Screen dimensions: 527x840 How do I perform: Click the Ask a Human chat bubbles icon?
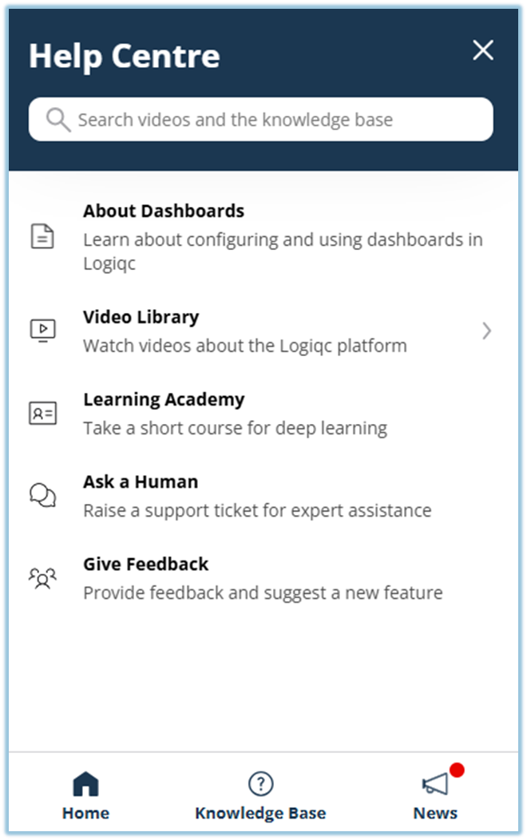(44, 495)
